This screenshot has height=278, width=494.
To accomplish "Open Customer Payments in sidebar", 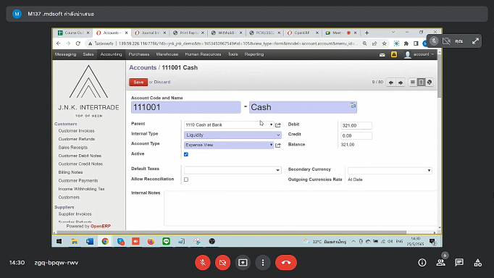I will pyautogui.click(x=78, y=181).
